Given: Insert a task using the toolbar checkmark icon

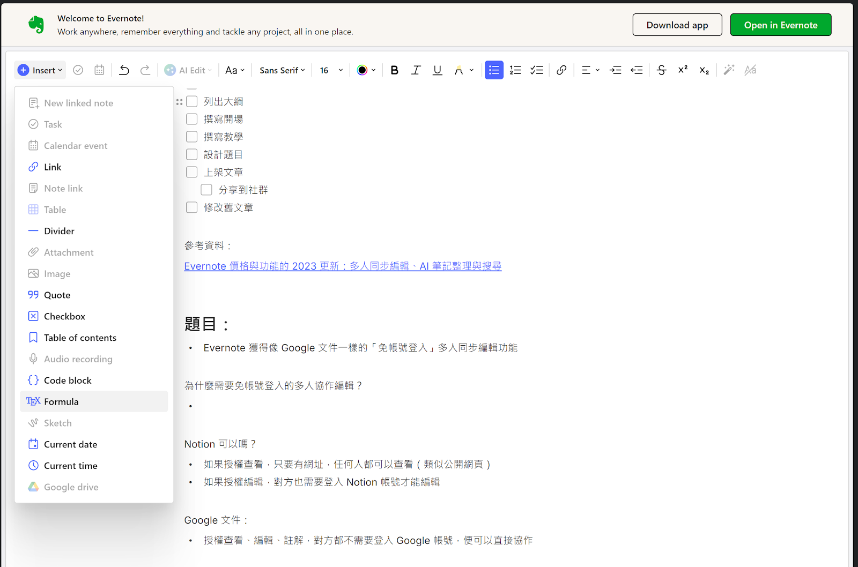Looking at the screenshot, I should 78,70.
